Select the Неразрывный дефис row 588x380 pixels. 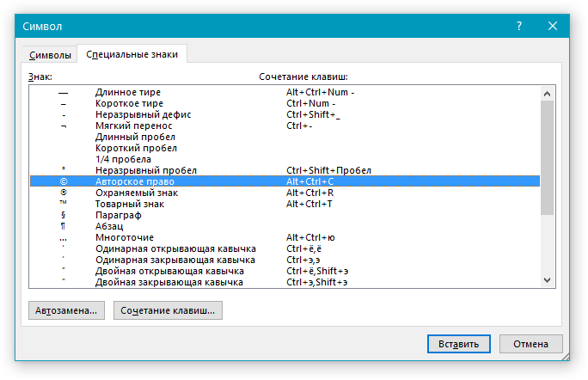coord(285,114)
